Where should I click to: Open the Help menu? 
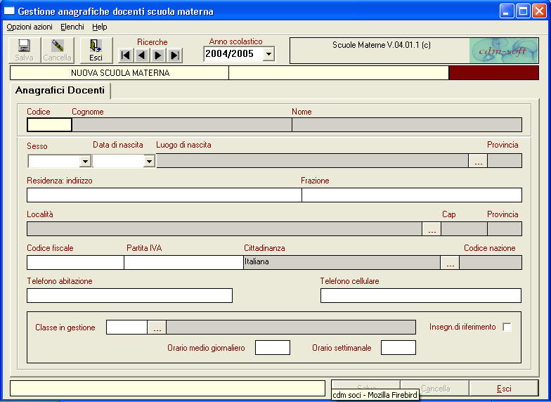pos(100,27)
